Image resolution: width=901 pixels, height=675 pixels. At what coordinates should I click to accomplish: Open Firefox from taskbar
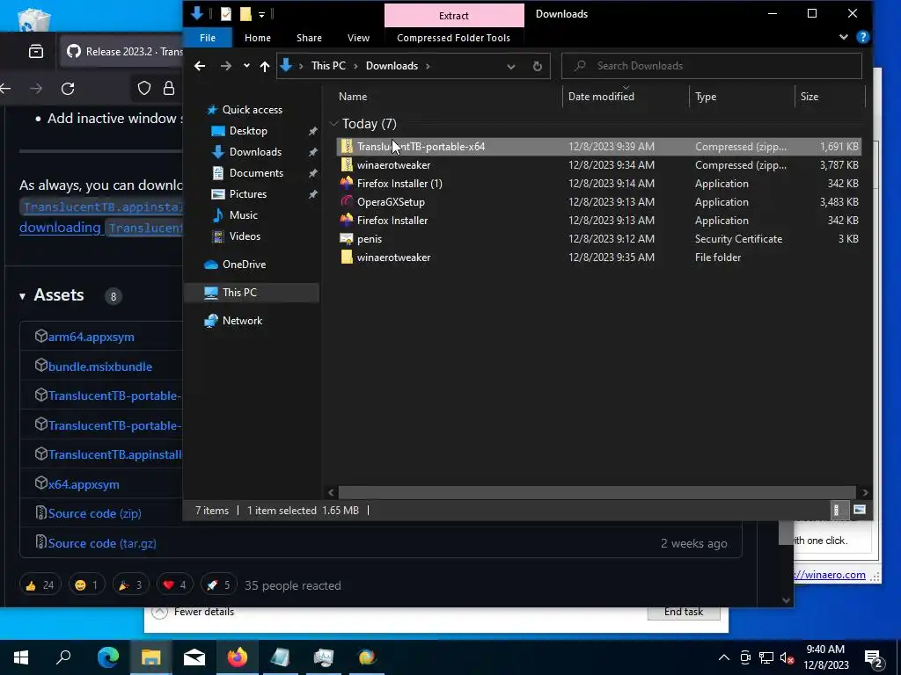coord(238,657)
